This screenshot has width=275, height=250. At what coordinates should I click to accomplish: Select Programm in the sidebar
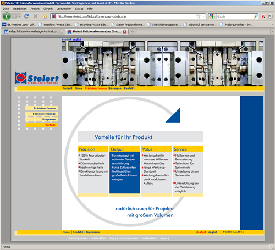point(42,119)
